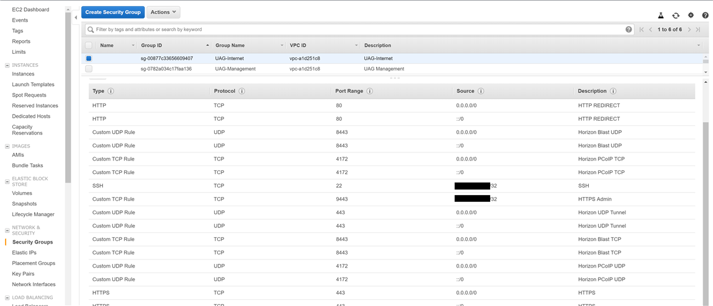Viewport: 713px width, 306px height.
Task: Click port 9443 cell
Action: [342, 199]
